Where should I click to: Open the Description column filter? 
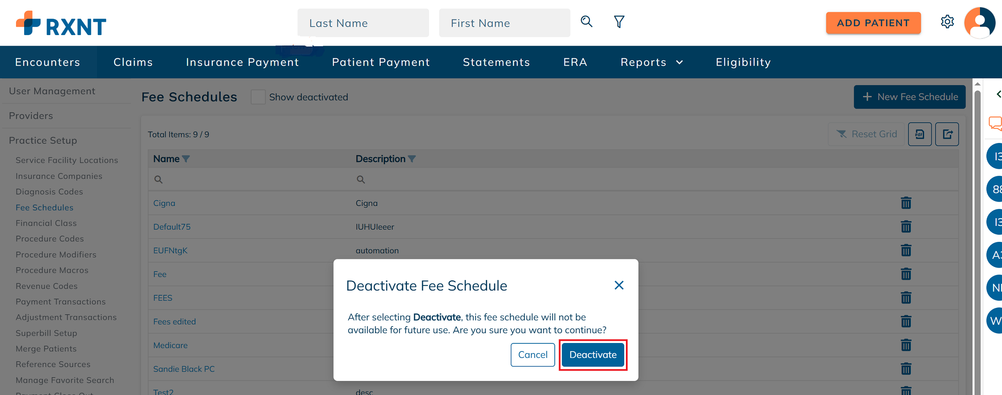pos(412,159)
